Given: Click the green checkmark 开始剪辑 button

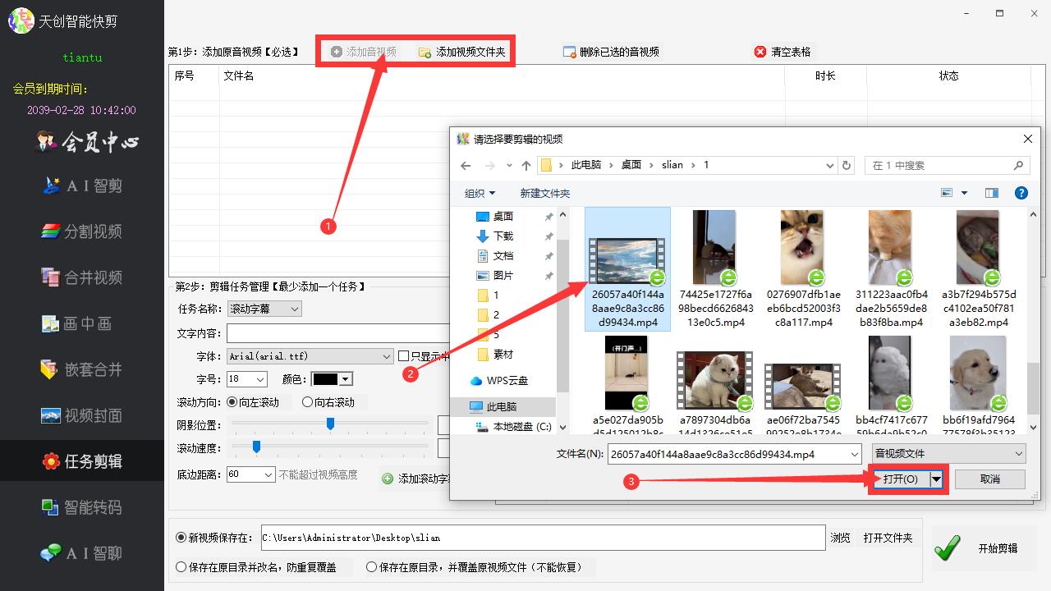Looking at the screenshot, I should (948, 548).
